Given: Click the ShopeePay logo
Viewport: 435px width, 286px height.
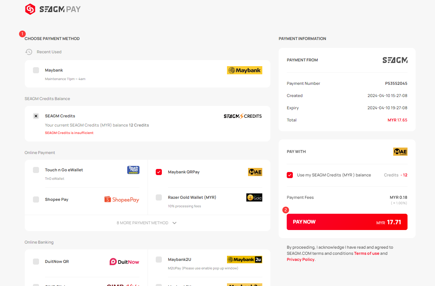Looking at the screenshot, I should tap(122, 199).
